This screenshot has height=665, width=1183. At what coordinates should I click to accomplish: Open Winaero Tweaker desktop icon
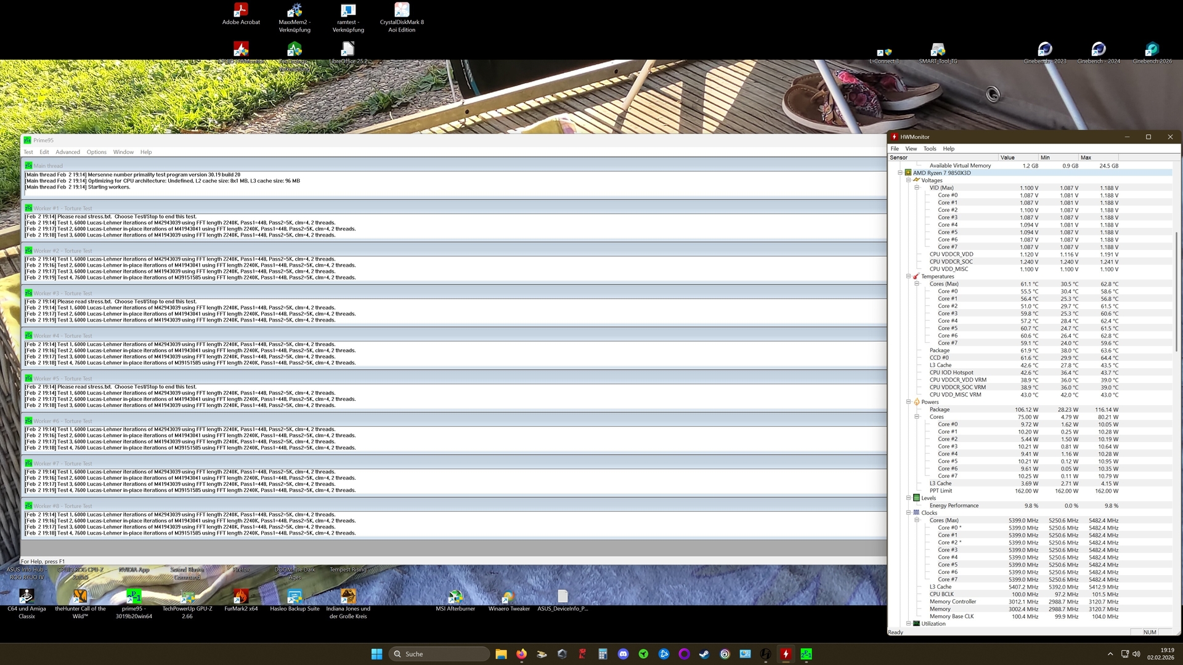[508, 596]
